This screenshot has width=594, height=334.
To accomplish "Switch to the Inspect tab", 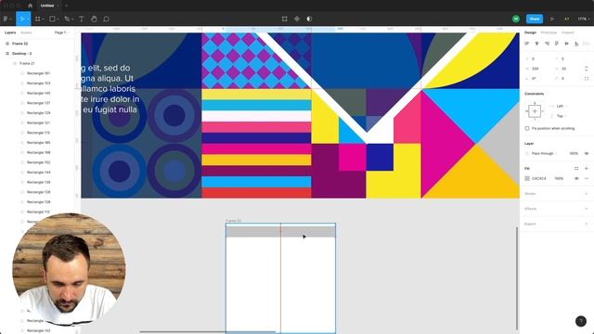I will (x=567, y=32).
